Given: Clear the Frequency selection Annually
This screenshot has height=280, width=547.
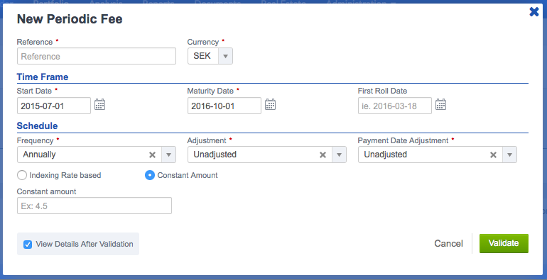Looking at the screenshot, I should click(153, 155).
